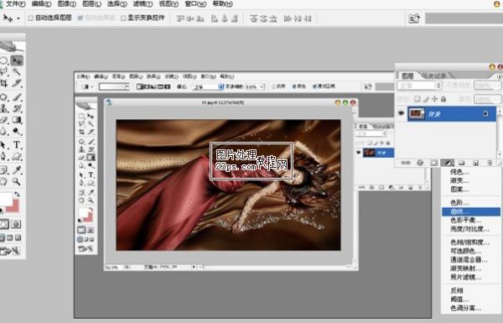Select the 图层 panel tab

[x=407, y=76]
